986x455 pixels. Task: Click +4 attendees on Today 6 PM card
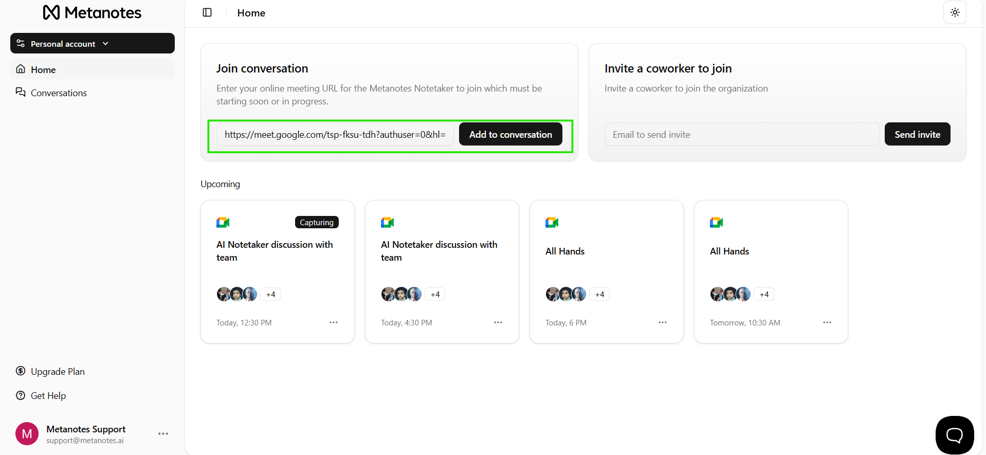pyautogui.click(x=599, y=294)
